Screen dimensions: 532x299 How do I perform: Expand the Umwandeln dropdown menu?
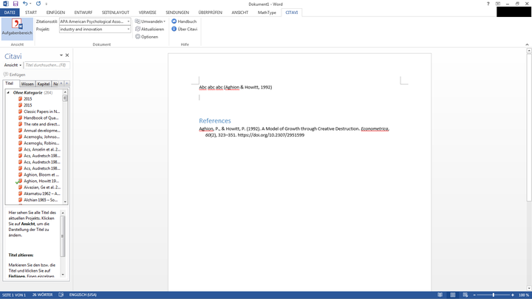tap(151, 21)
